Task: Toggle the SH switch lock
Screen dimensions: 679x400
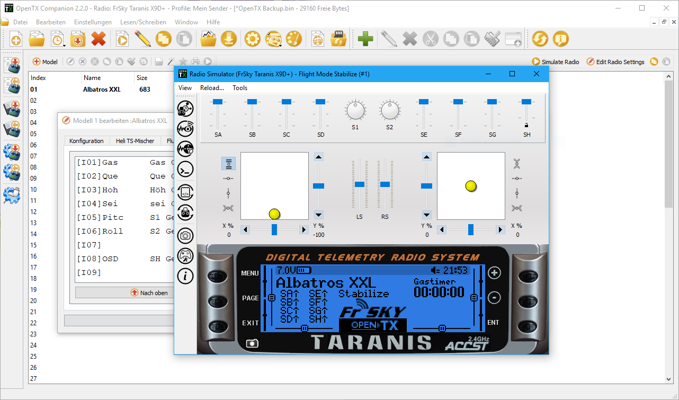Action: [526, 125]
